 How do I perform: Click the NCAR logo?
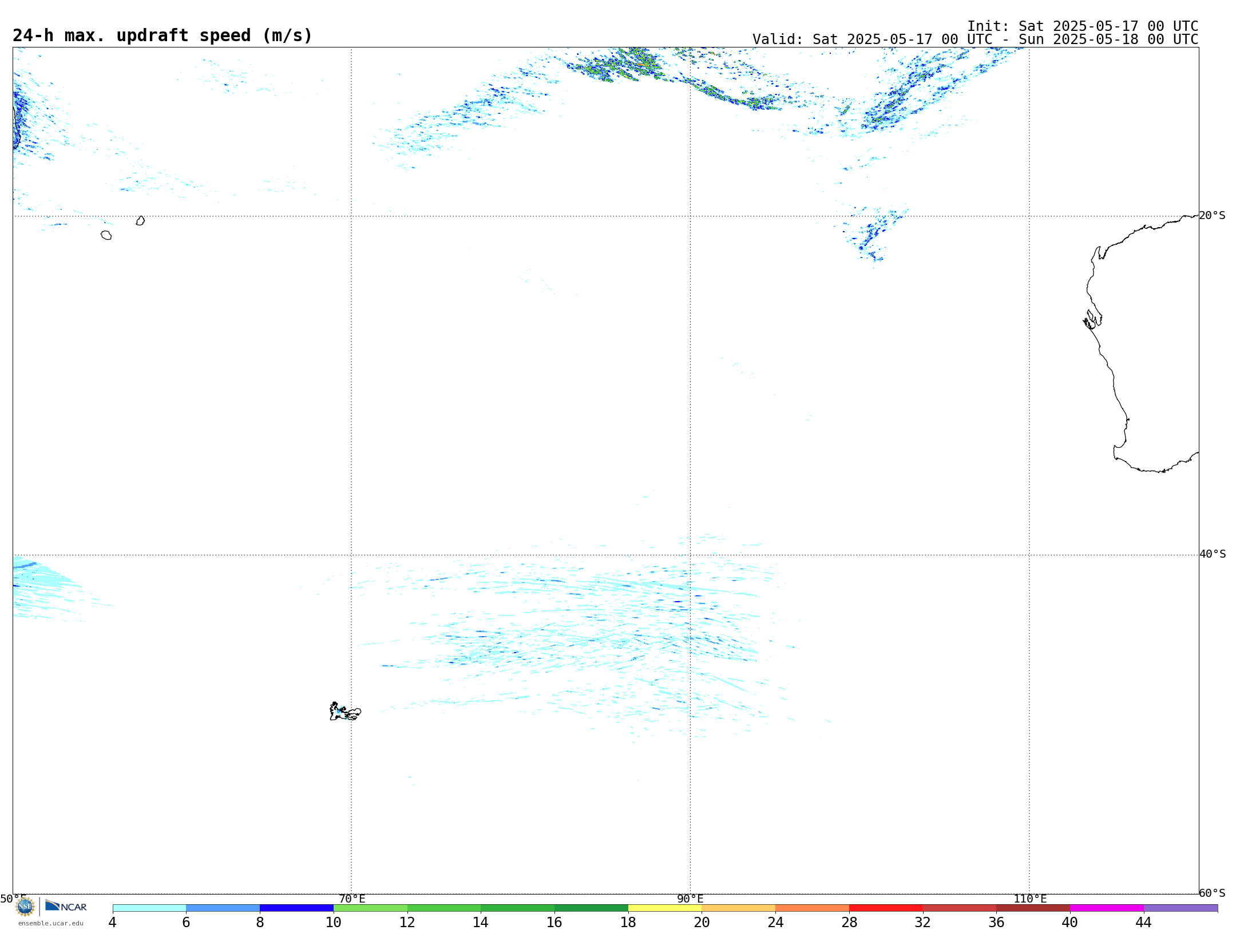[66, 906]
